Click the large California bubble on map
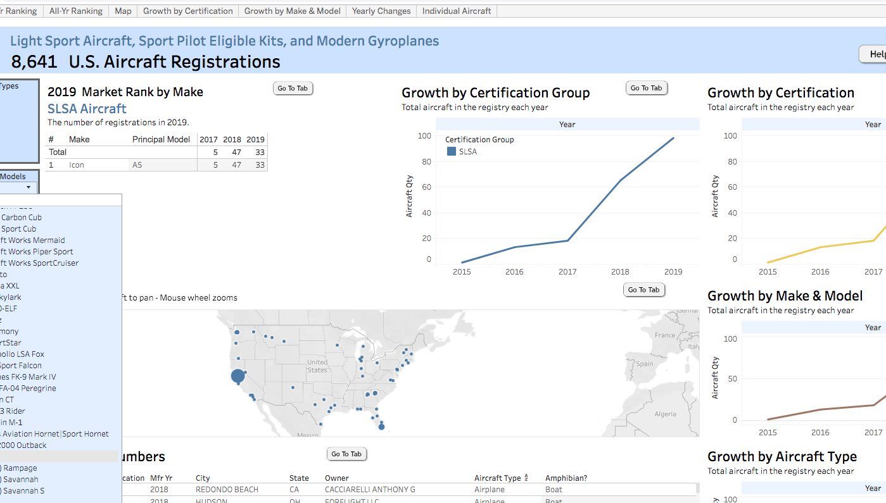This screenshot has width=886, height=503. pyautogui.click(x=237, y=376)
